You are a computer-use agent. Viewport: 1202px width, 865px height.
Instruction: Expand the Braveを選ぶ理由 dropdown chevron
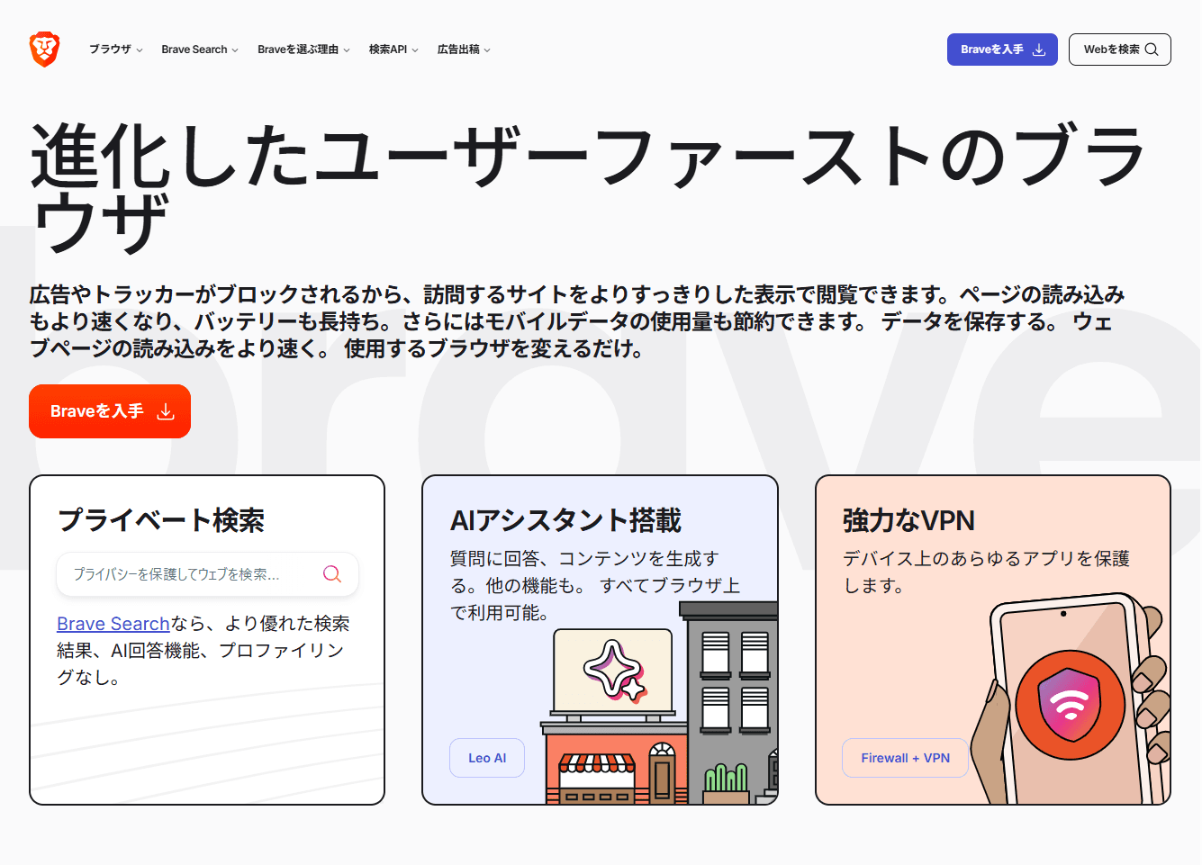coord(347,50)
